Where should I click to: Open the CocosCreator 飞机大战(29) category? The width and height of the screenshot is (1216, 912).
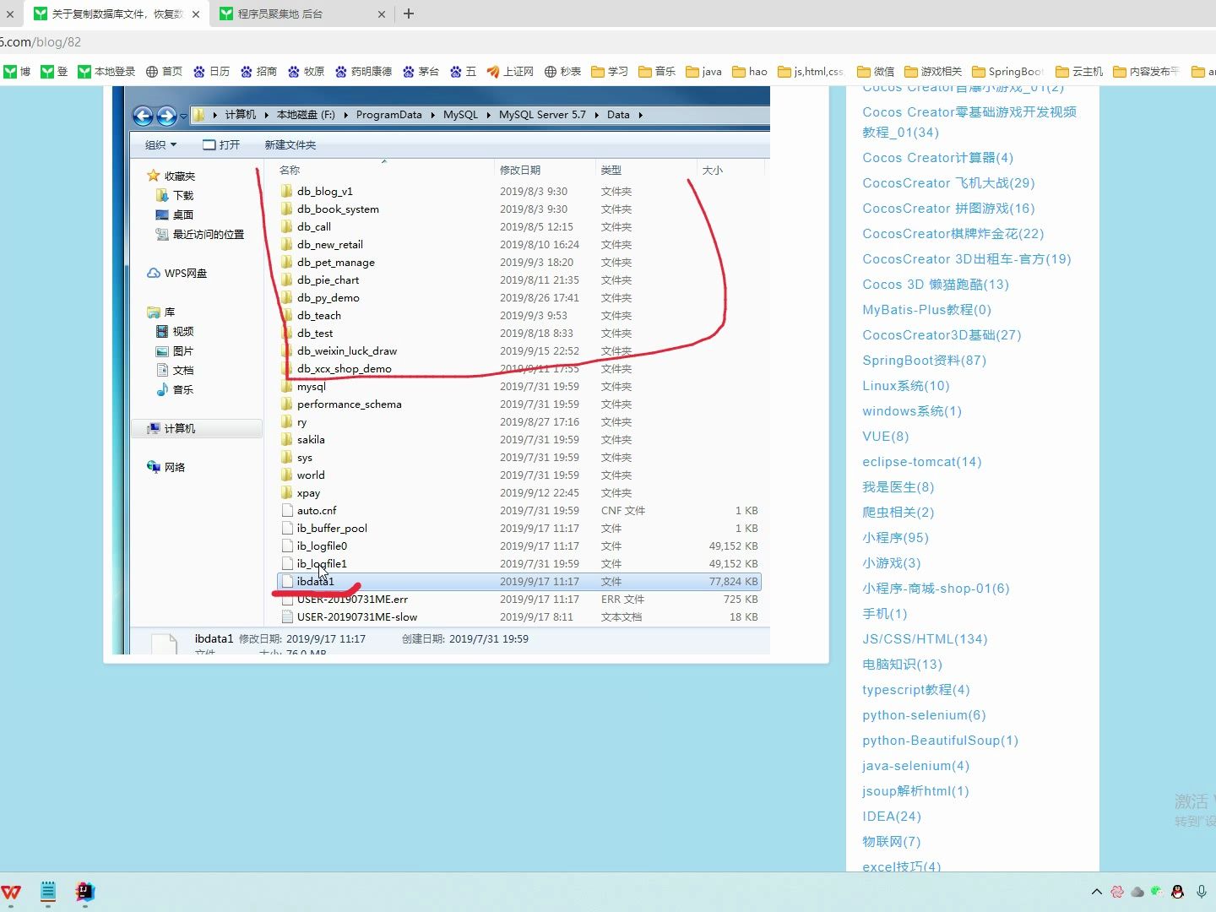click(948, 183)
